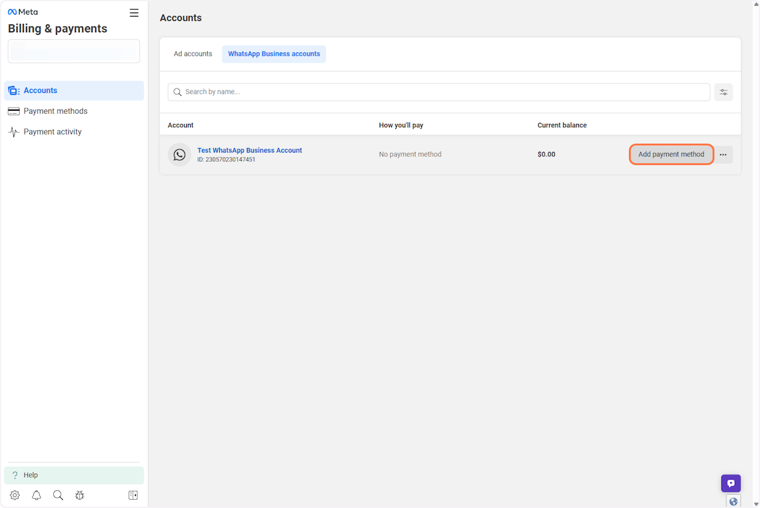Switch to the Ad accounts tab
The height and width of the screenshot is (508, 760).
(x=193, y=54)
